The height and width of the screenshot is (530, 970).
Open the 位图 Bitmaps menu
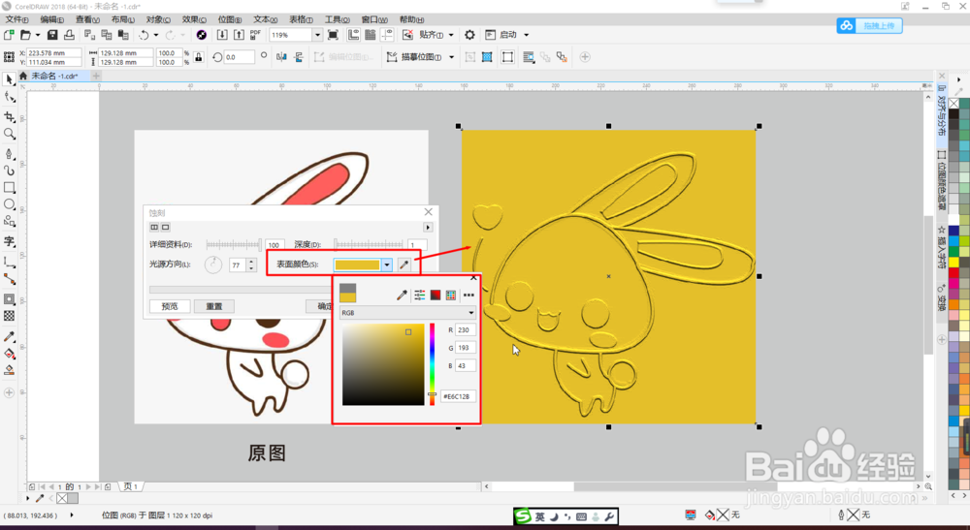pyautogui.click(x=230, y=19)
